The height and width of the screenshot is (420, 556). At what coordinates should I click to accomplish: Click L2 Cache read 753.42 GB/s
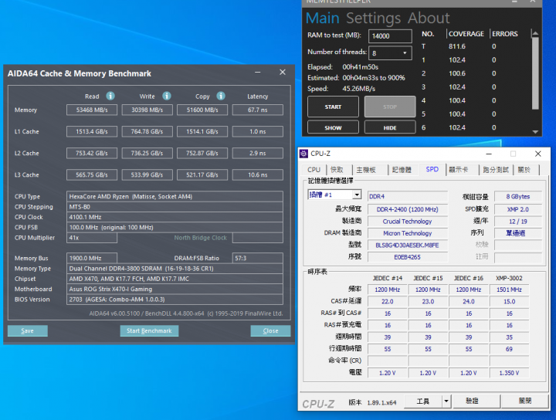tap(92, 153)
